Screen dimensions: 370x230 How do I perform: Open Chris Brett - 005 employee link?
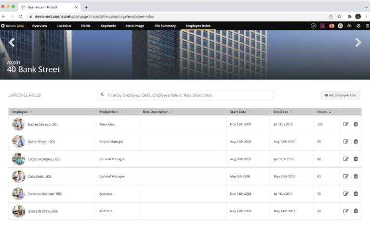(40, 177)
